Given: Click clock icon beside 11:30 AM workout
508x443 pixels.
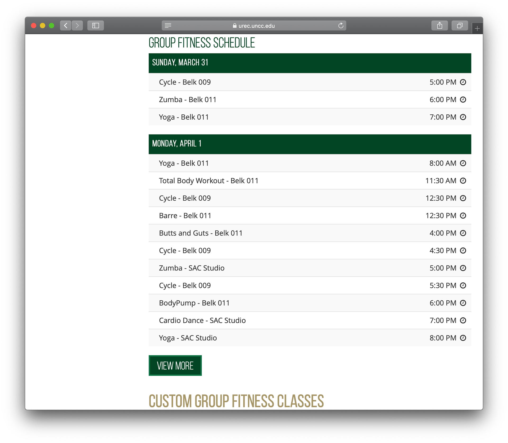Looking at the screenshot, I should pos(463,181).
